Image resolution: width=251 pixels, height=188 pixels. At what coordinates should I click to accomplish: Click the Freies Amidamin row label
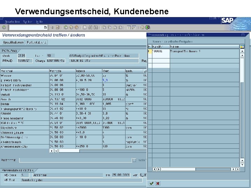click(x=12, y=118)
